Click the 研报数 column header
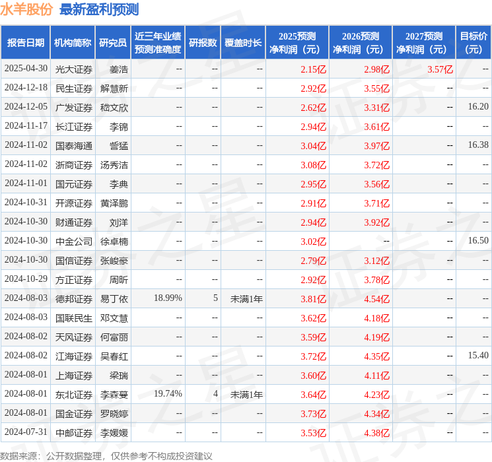The height and width of the screenshot is (462, 492). click(203, 43)
